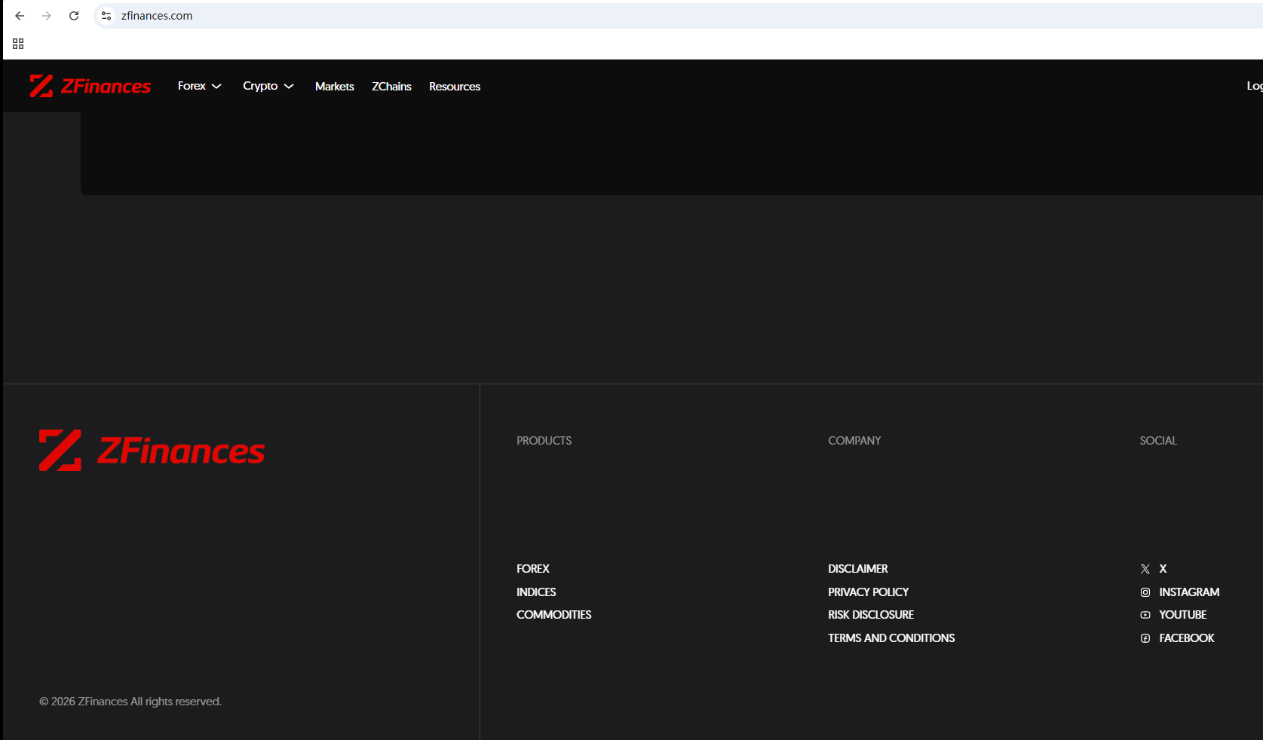Open the Privacy Policy link
The image size is (1263, 740).
point(868,592)
